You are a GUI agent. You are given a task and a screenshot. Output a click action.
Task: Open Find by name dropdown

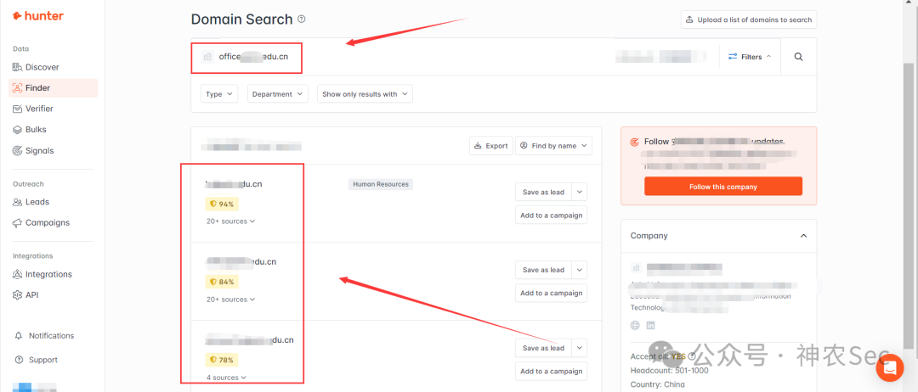click(x=553, y=145)
